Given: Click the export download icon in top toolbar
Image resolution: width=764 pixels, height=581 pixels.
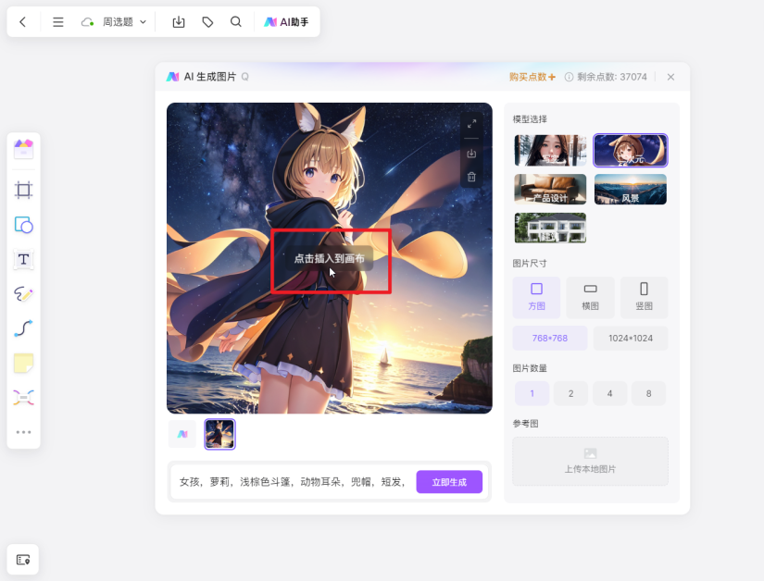Looking at the screenshot, I should pos(179,22).
